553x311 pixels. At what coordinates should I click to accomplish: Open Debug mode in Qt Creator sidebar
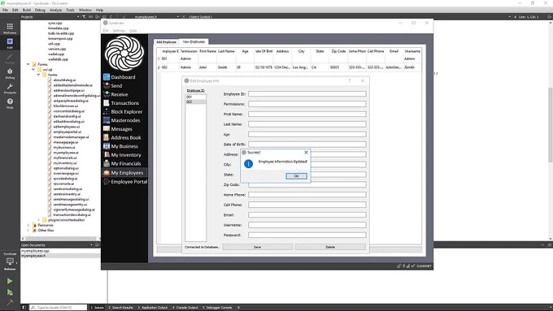[x=10, y=73]
